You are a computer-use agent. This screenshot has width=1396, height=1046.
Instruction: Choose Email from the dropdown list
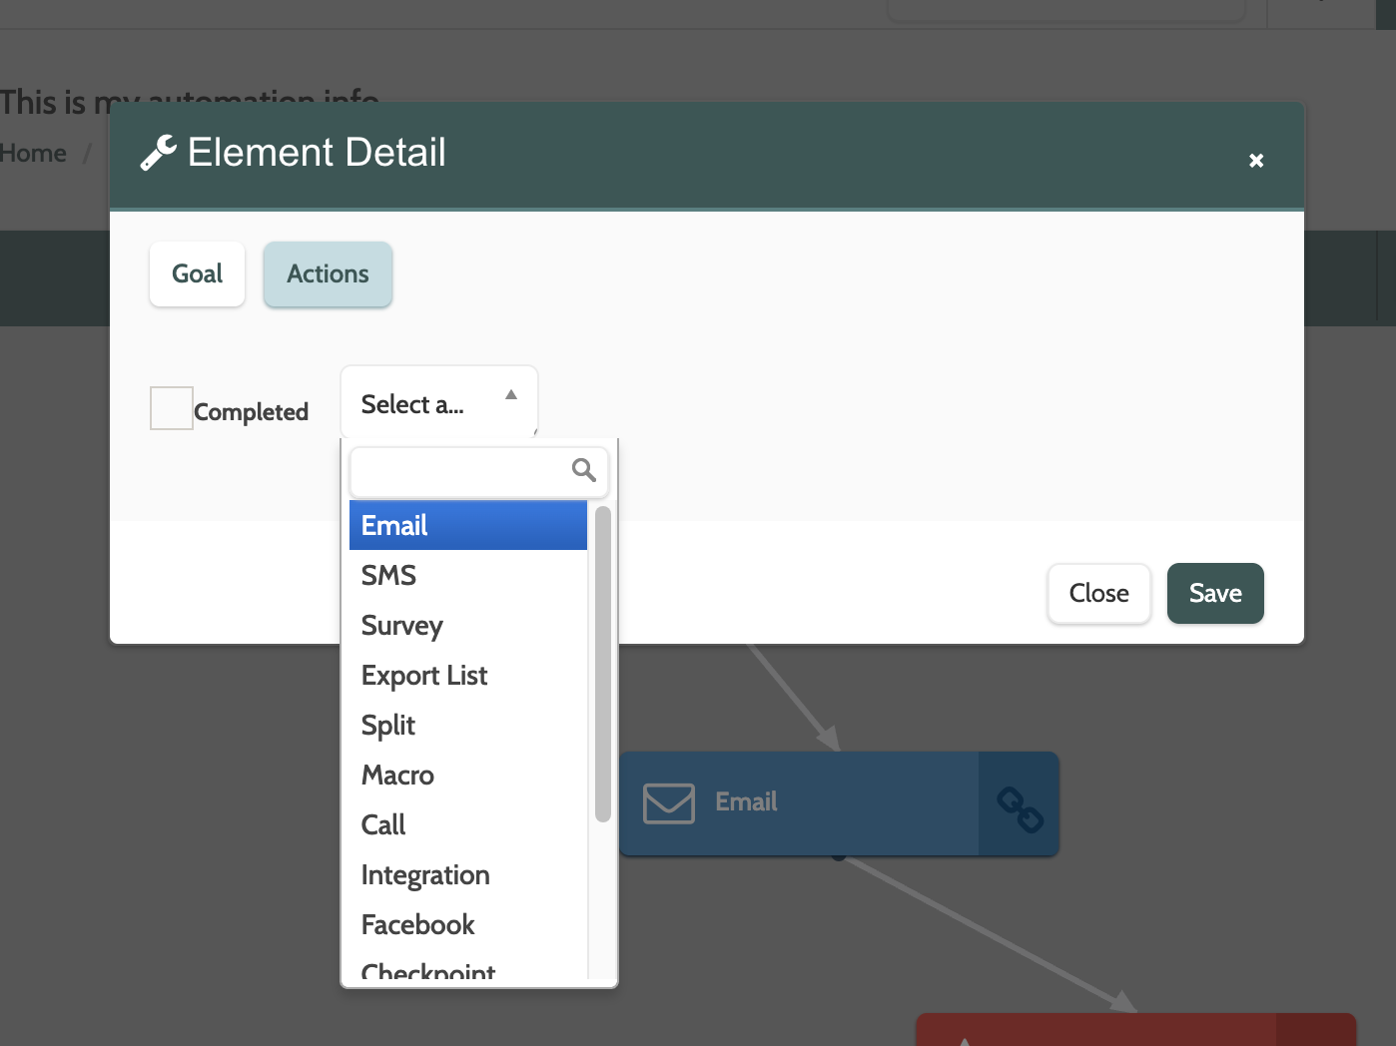coord(467,526)
